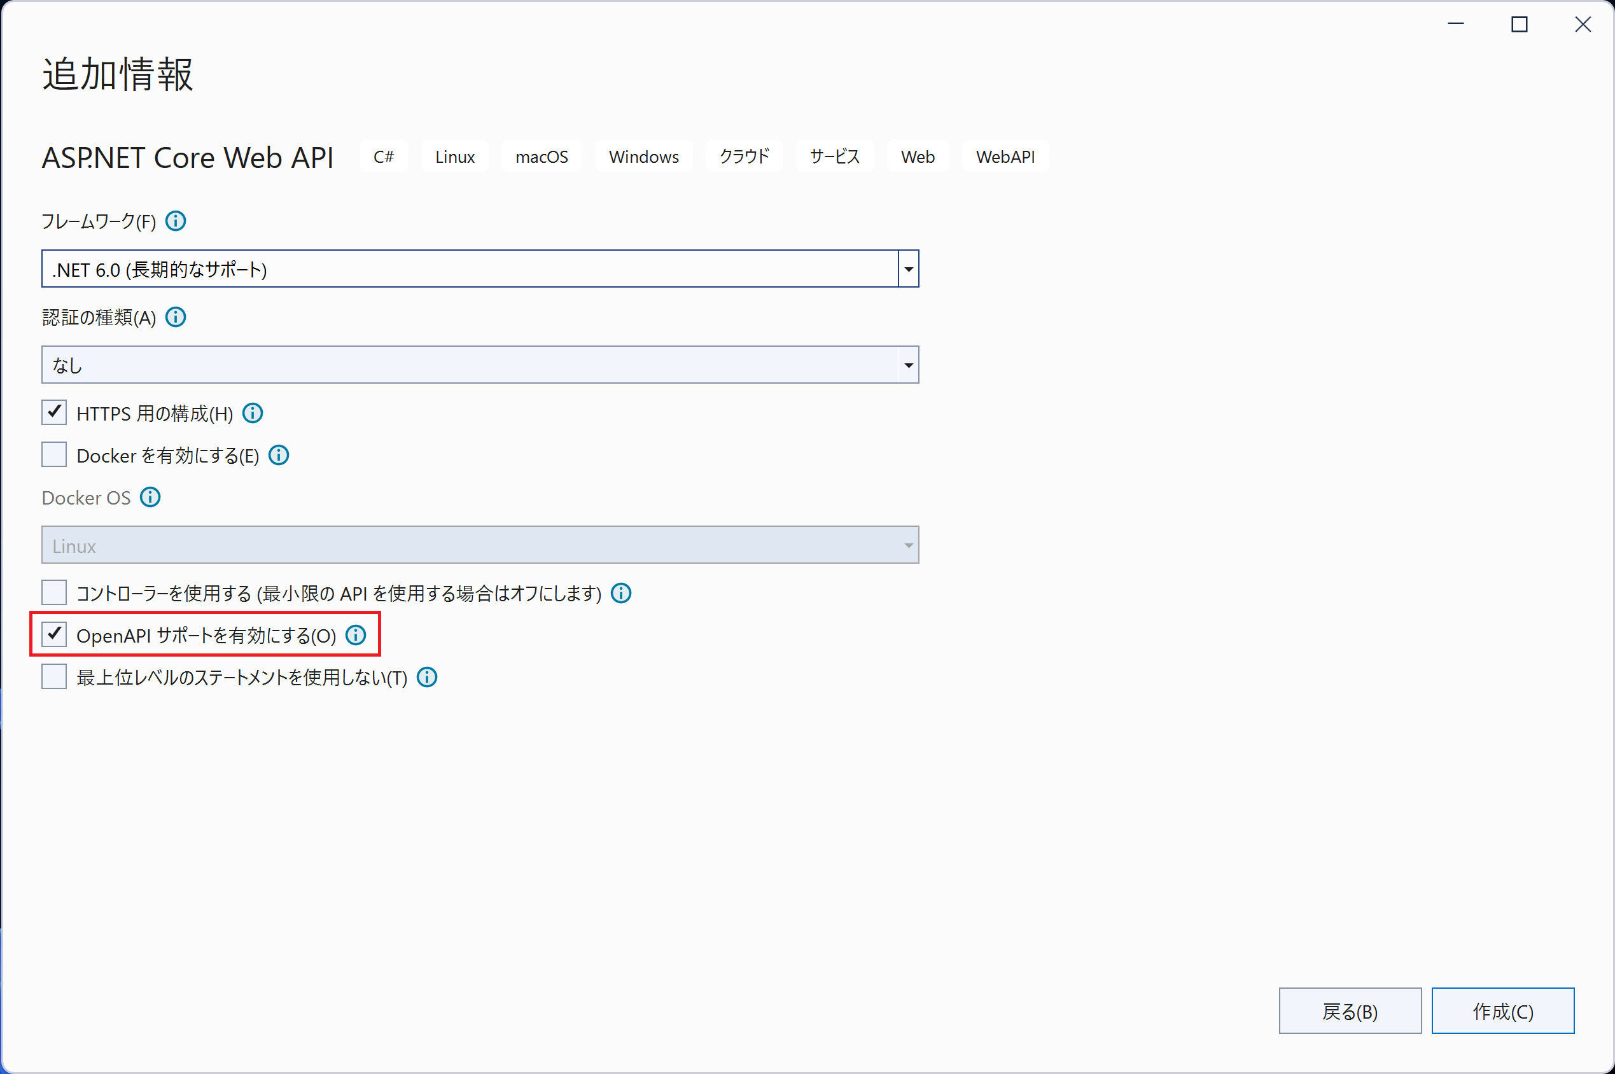Uncheck HTTPS 用の構成(H) checkbox
This screenshot has height=1074, width=1615.
(x=54, y=412)
